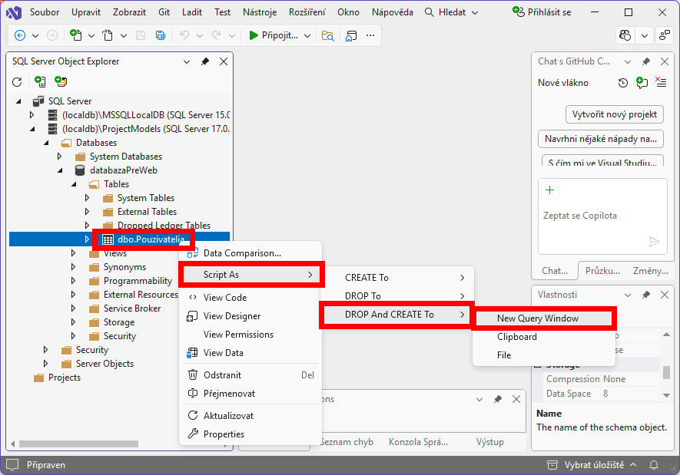Pin the SQL Server Object Explorer panel
The width and height of the screenshot is (680, 475).
point(205,61)
